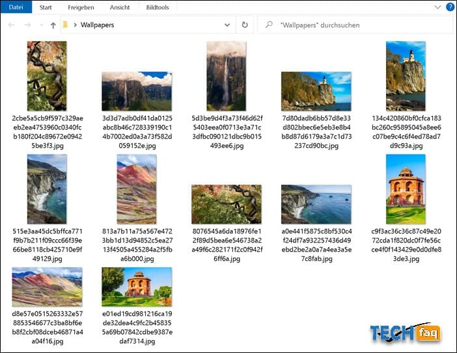
Task: Click file name ending 059152e.jpg
Action: pos(137,132)
